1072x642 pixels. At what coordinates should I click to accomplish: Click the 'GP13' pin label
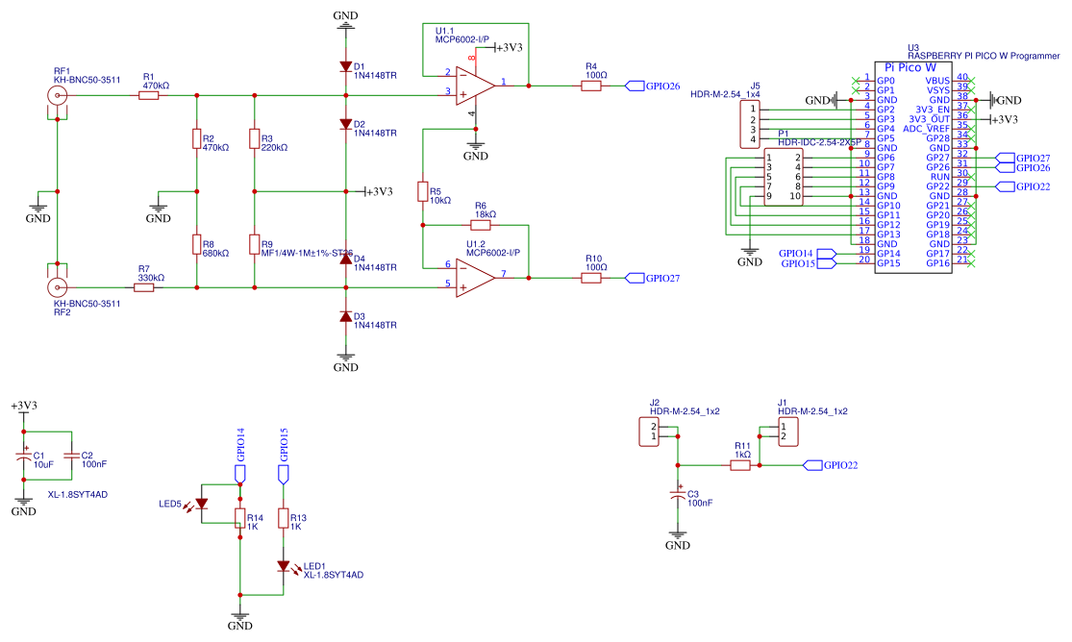(888, 235)
